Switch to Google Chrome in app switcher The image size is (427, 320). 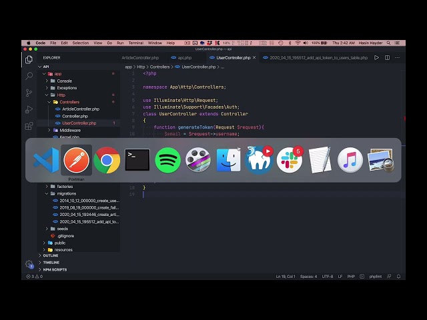(107, 160)
